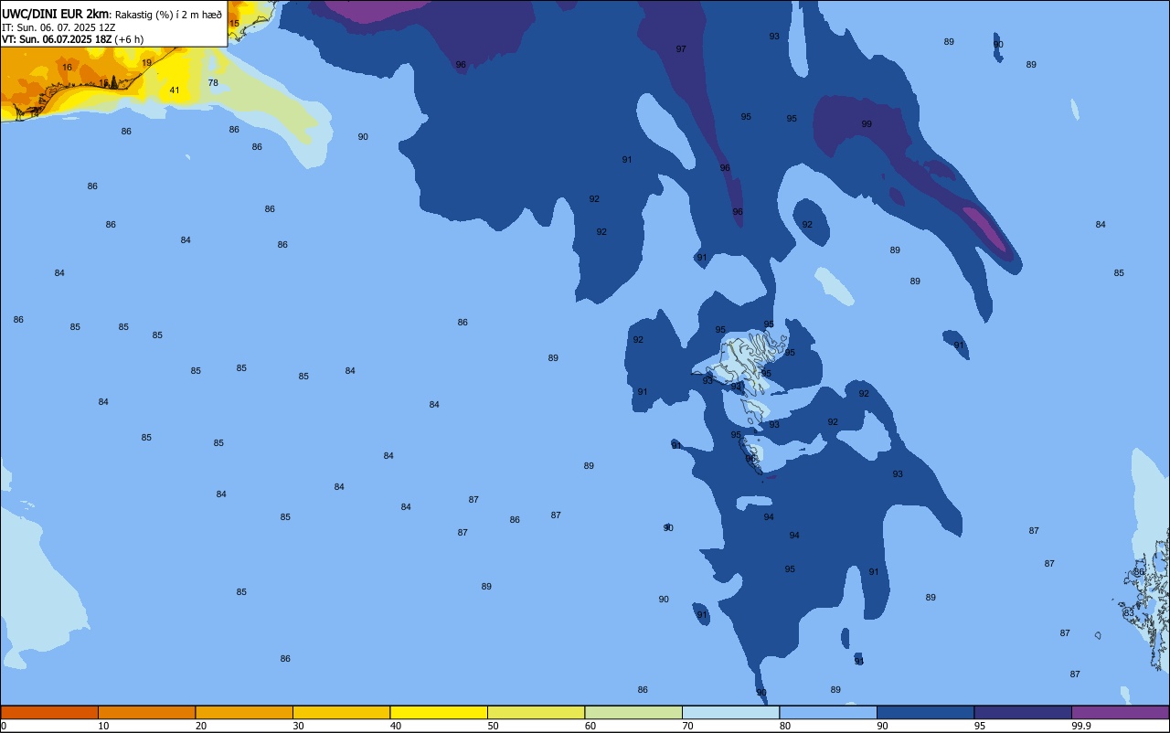The width and height of the screenshot is (1170, 733).
Task: Select the 30–40 golden yellow legend swatch
Action: pos(341,713)
